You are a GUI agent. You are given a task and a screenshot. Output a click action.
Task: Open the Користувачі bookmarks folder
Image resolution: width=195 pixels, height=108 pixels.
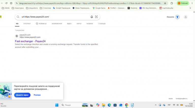18,8
